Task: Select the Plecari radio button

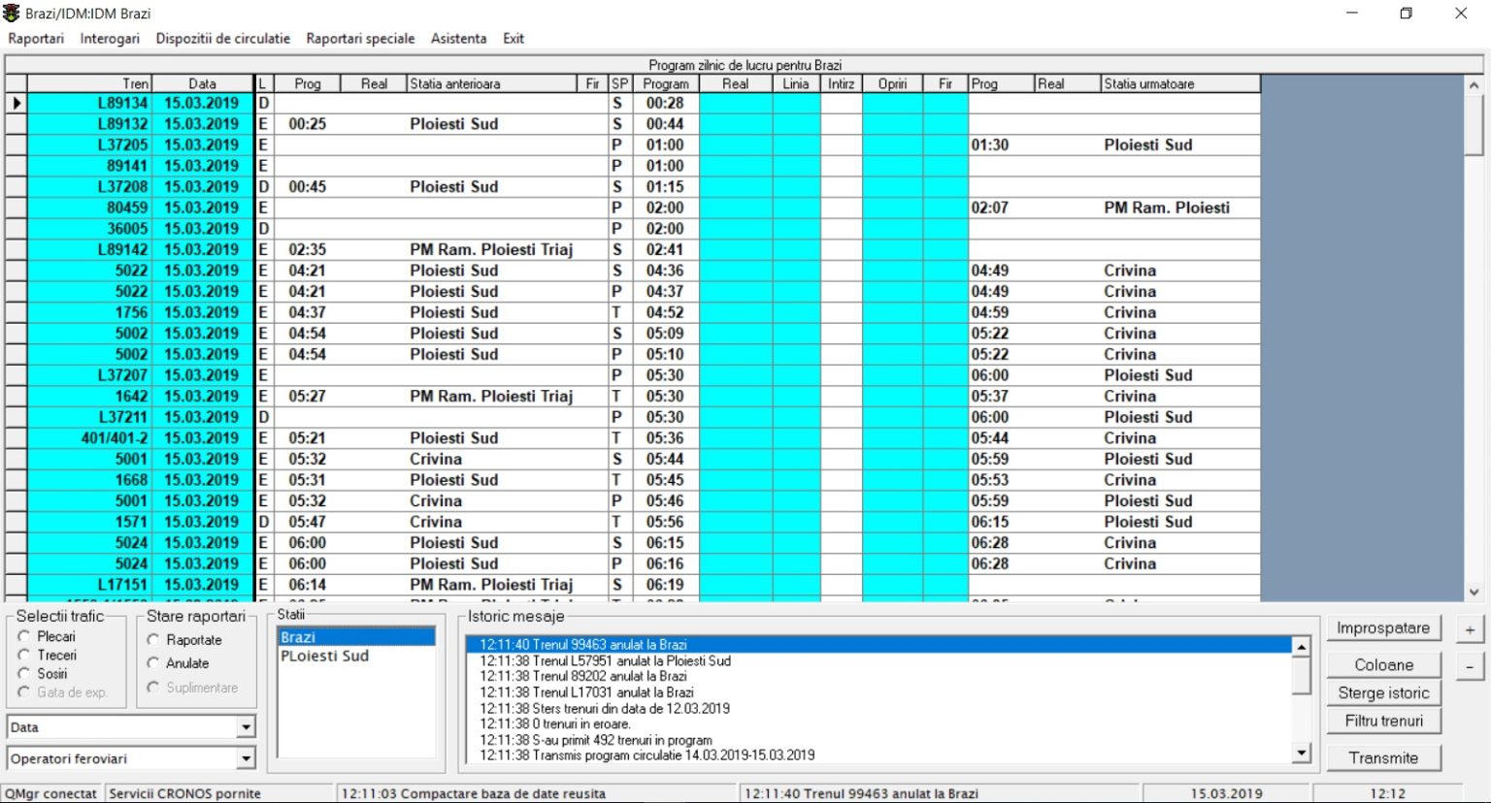Action: [x=24, y=636]
